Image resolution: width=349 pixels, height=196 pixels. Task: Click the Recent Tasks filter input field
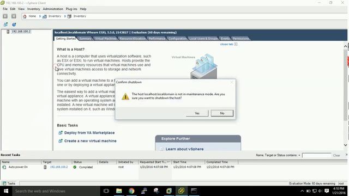coord(316,155)
